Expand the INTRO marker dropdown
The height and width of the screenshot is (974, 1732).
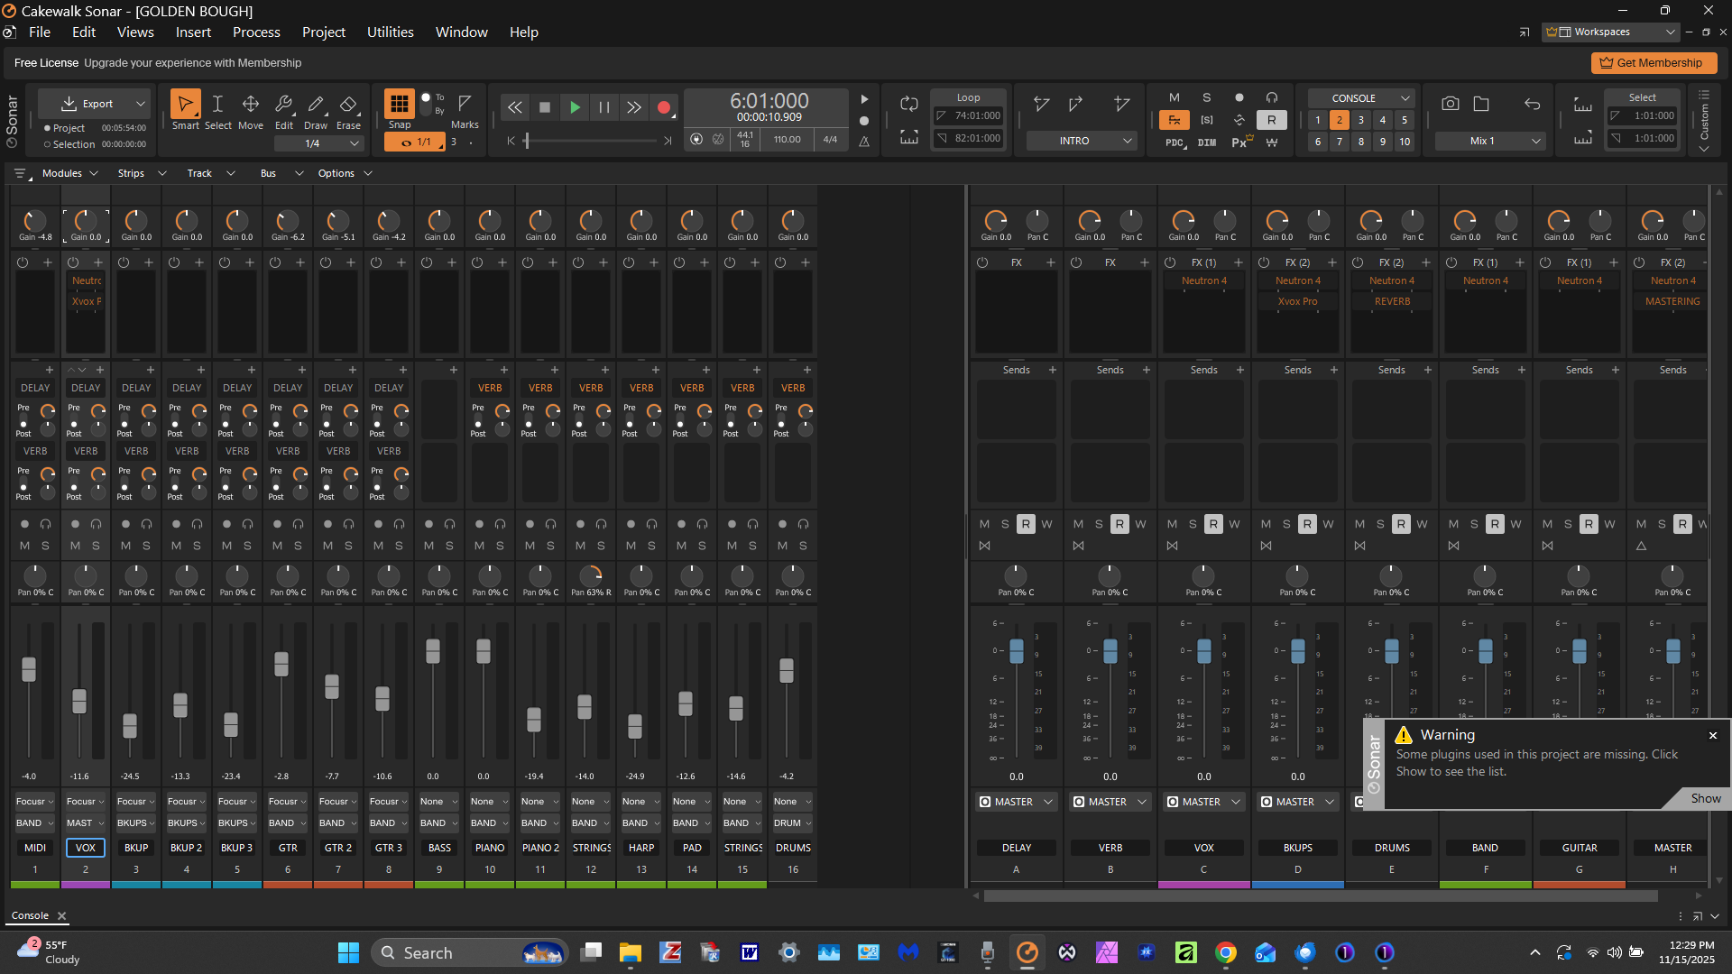pyautogui.click(x=1082, y=141)
